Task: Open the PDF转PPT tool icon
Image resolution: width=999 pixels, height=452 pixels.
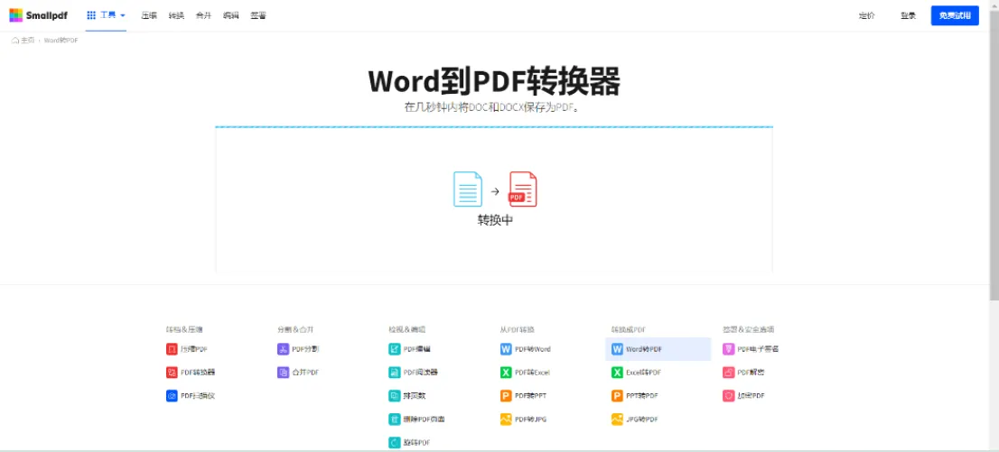Action: [506, 396]
